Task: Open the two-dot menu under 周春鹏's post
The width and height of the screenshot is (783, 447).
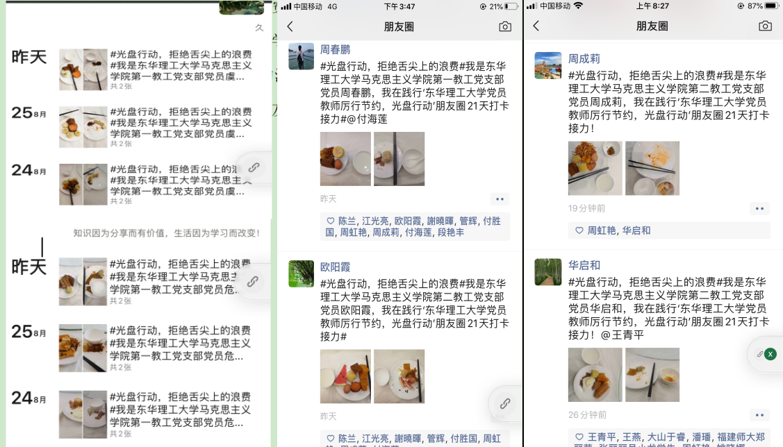Action: coord(500,199)
